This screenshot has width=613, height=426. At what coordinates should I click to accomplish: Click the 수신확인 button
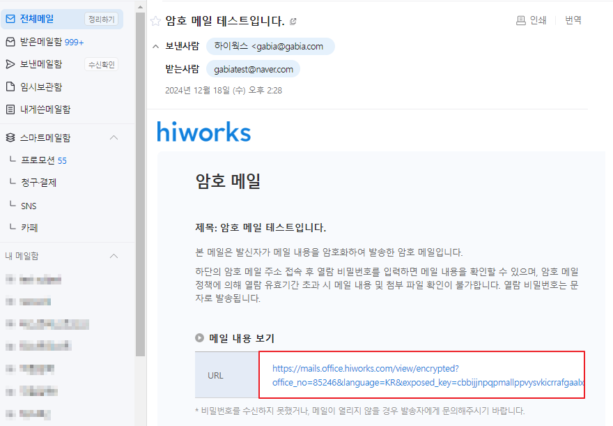(101, 65)
